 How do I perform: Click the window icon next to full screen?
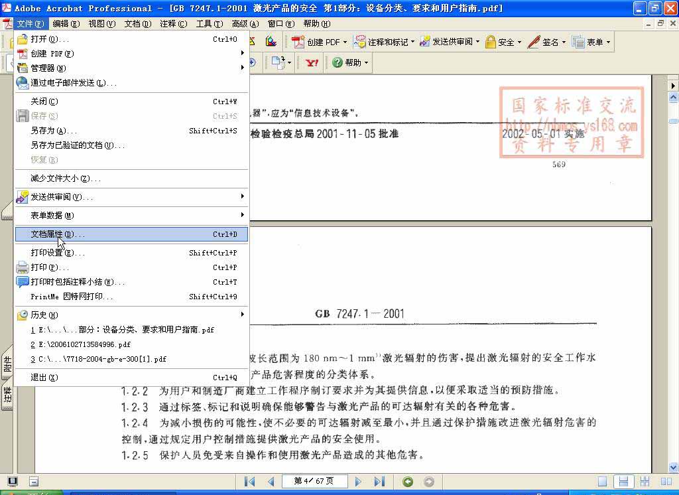(34, 481)
